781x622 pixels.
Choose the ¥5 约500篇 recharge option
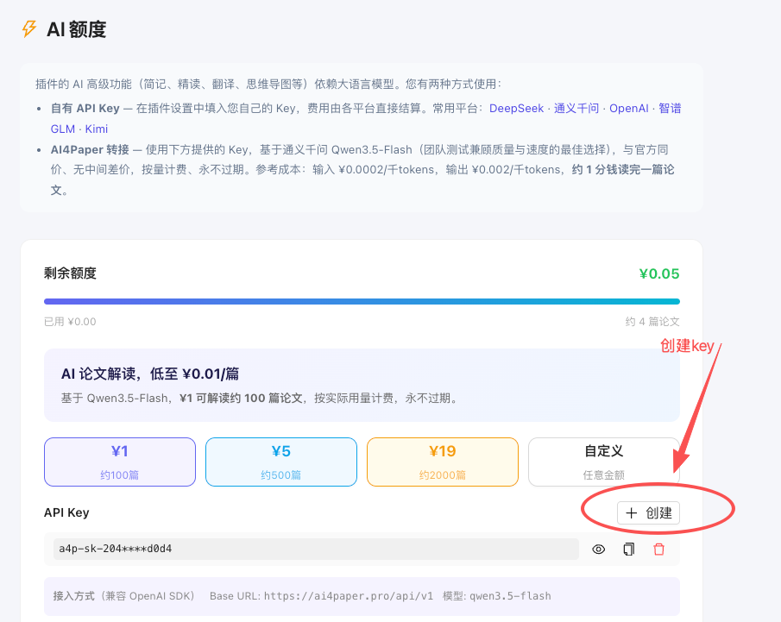point(281,462)
